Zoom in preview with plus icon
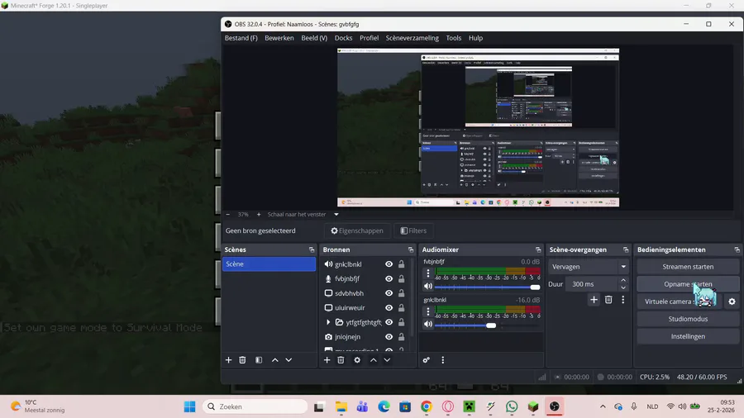This screenshot has width=744, height=418. pos(259,214)
